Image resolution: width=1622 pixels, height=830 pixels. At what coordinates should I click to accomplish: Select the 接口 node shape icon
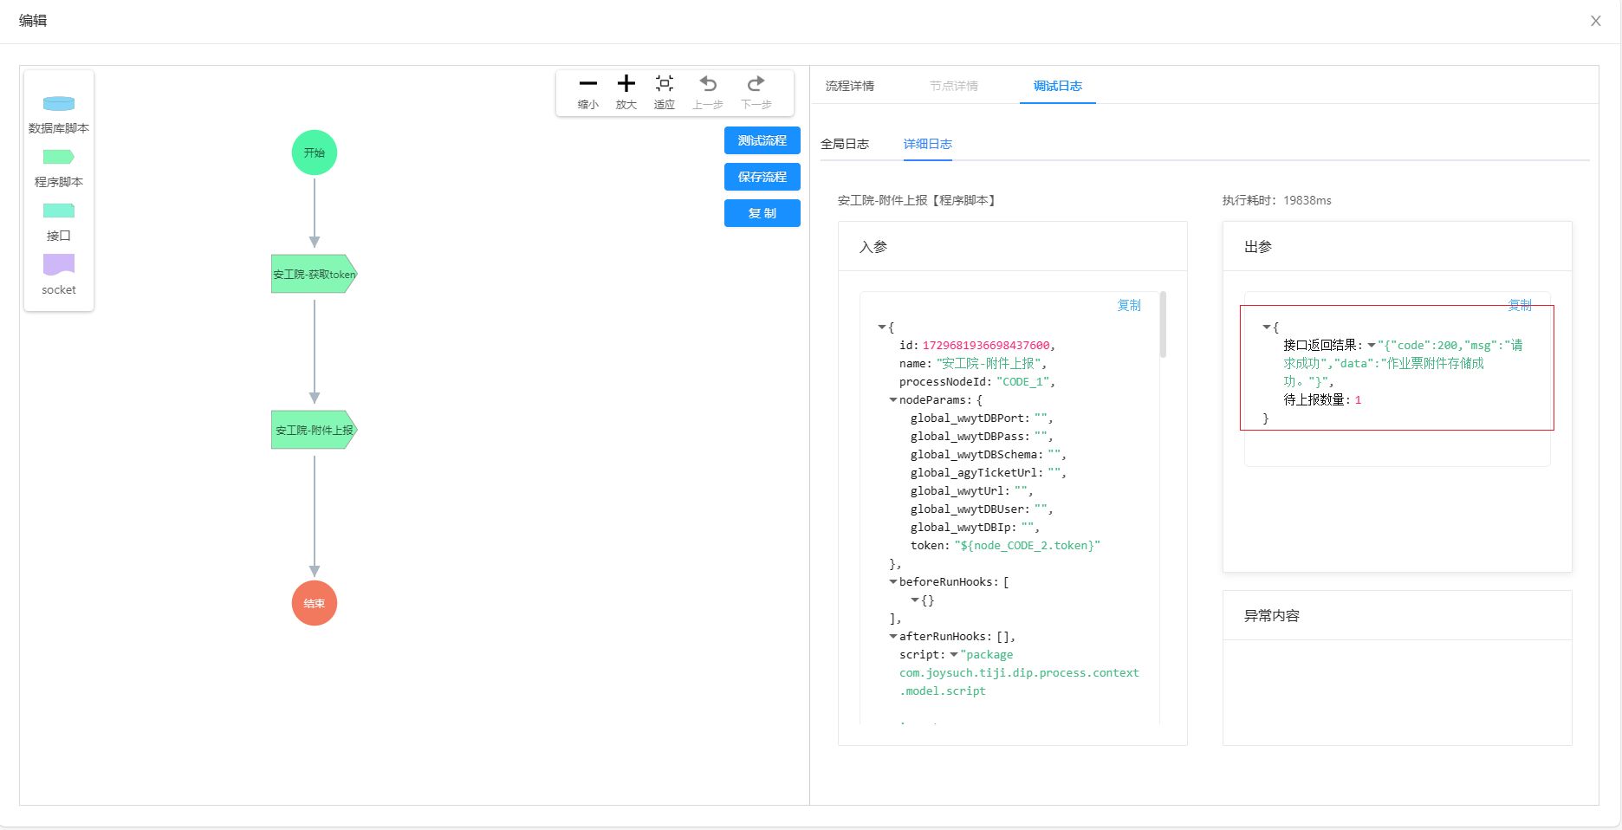point(59,211)
